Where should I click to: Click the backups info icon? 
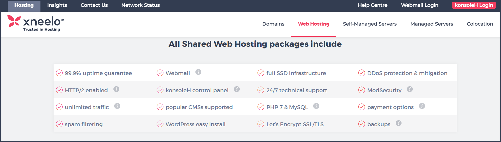point(399,123)
